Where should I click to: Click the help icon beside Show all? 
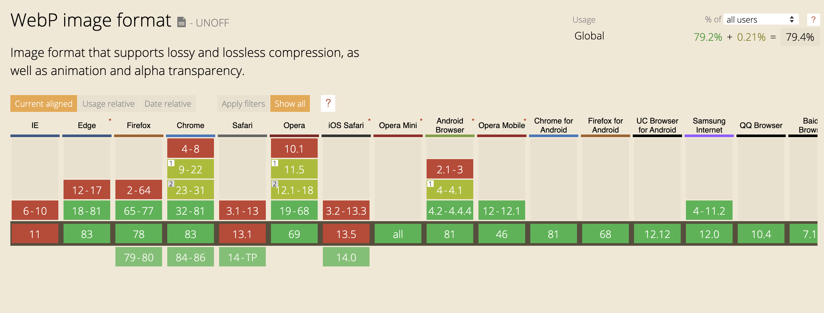328,103
